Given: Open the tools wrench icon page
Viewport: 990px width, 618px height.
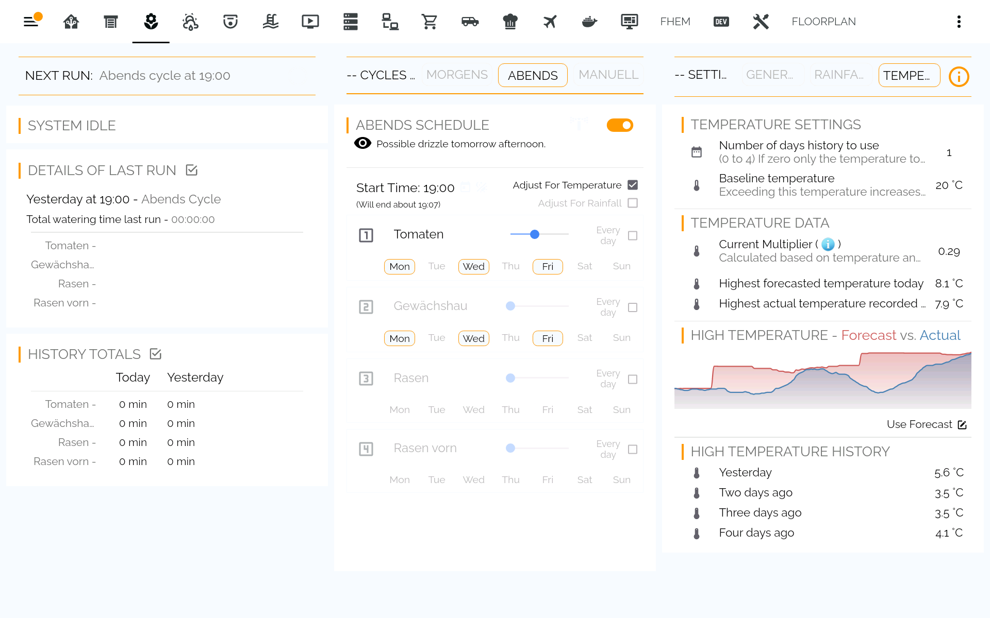Looking at the screenshot, I should tap(761, 22).
